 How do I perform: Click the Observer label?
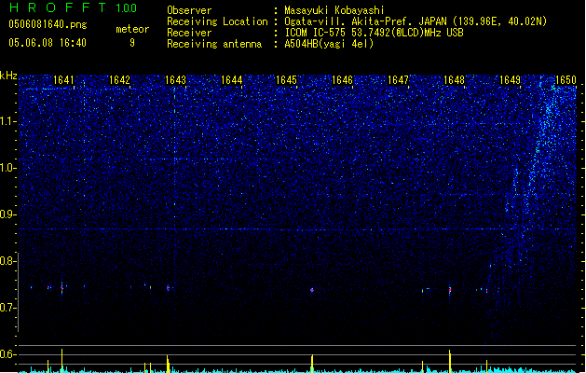[189, 10]
